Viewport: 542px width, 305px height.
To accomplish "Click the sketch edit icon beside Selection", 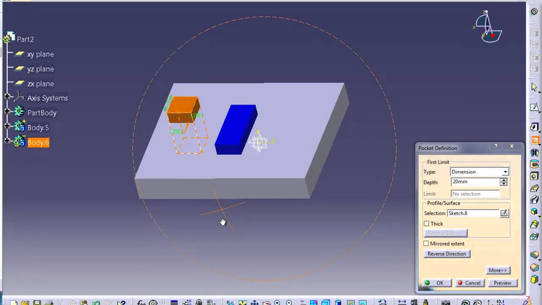I will click(504, 213).
